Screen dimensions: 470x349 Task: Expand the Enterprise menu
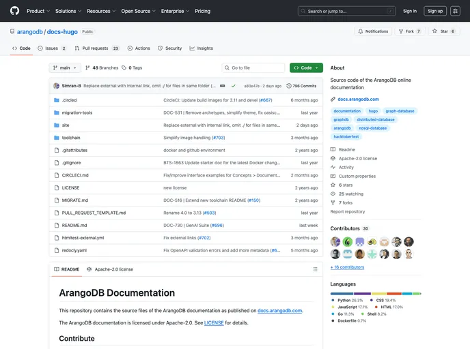tap(175, 11)
